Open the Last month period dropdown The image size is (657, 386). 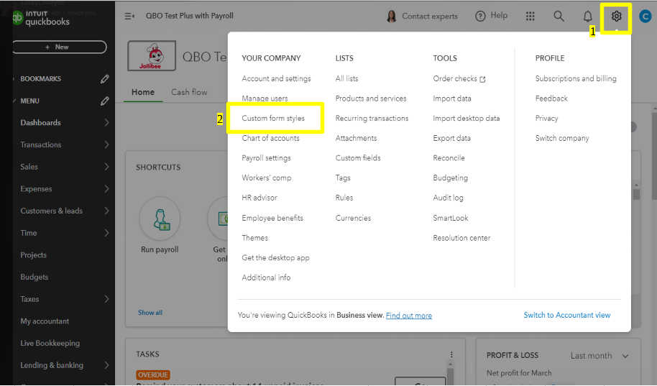click(x=599, y=356)
